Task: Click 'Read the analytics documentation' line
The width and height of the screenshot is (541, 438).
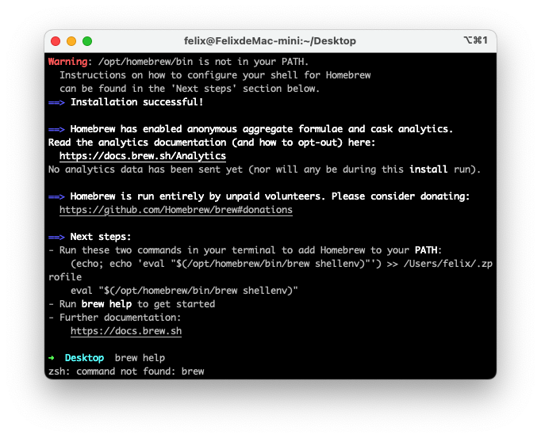Action: click(212, 143)
